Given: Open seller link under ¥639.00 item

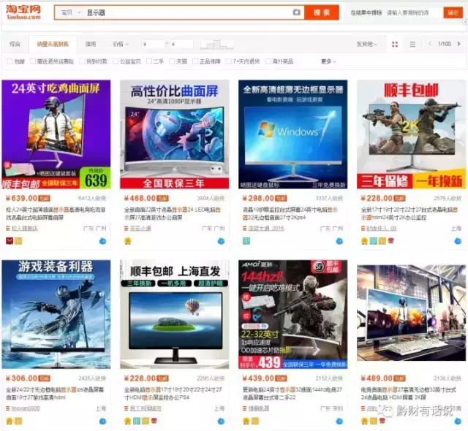Looking at the screenshot, I should click(25, 229).
